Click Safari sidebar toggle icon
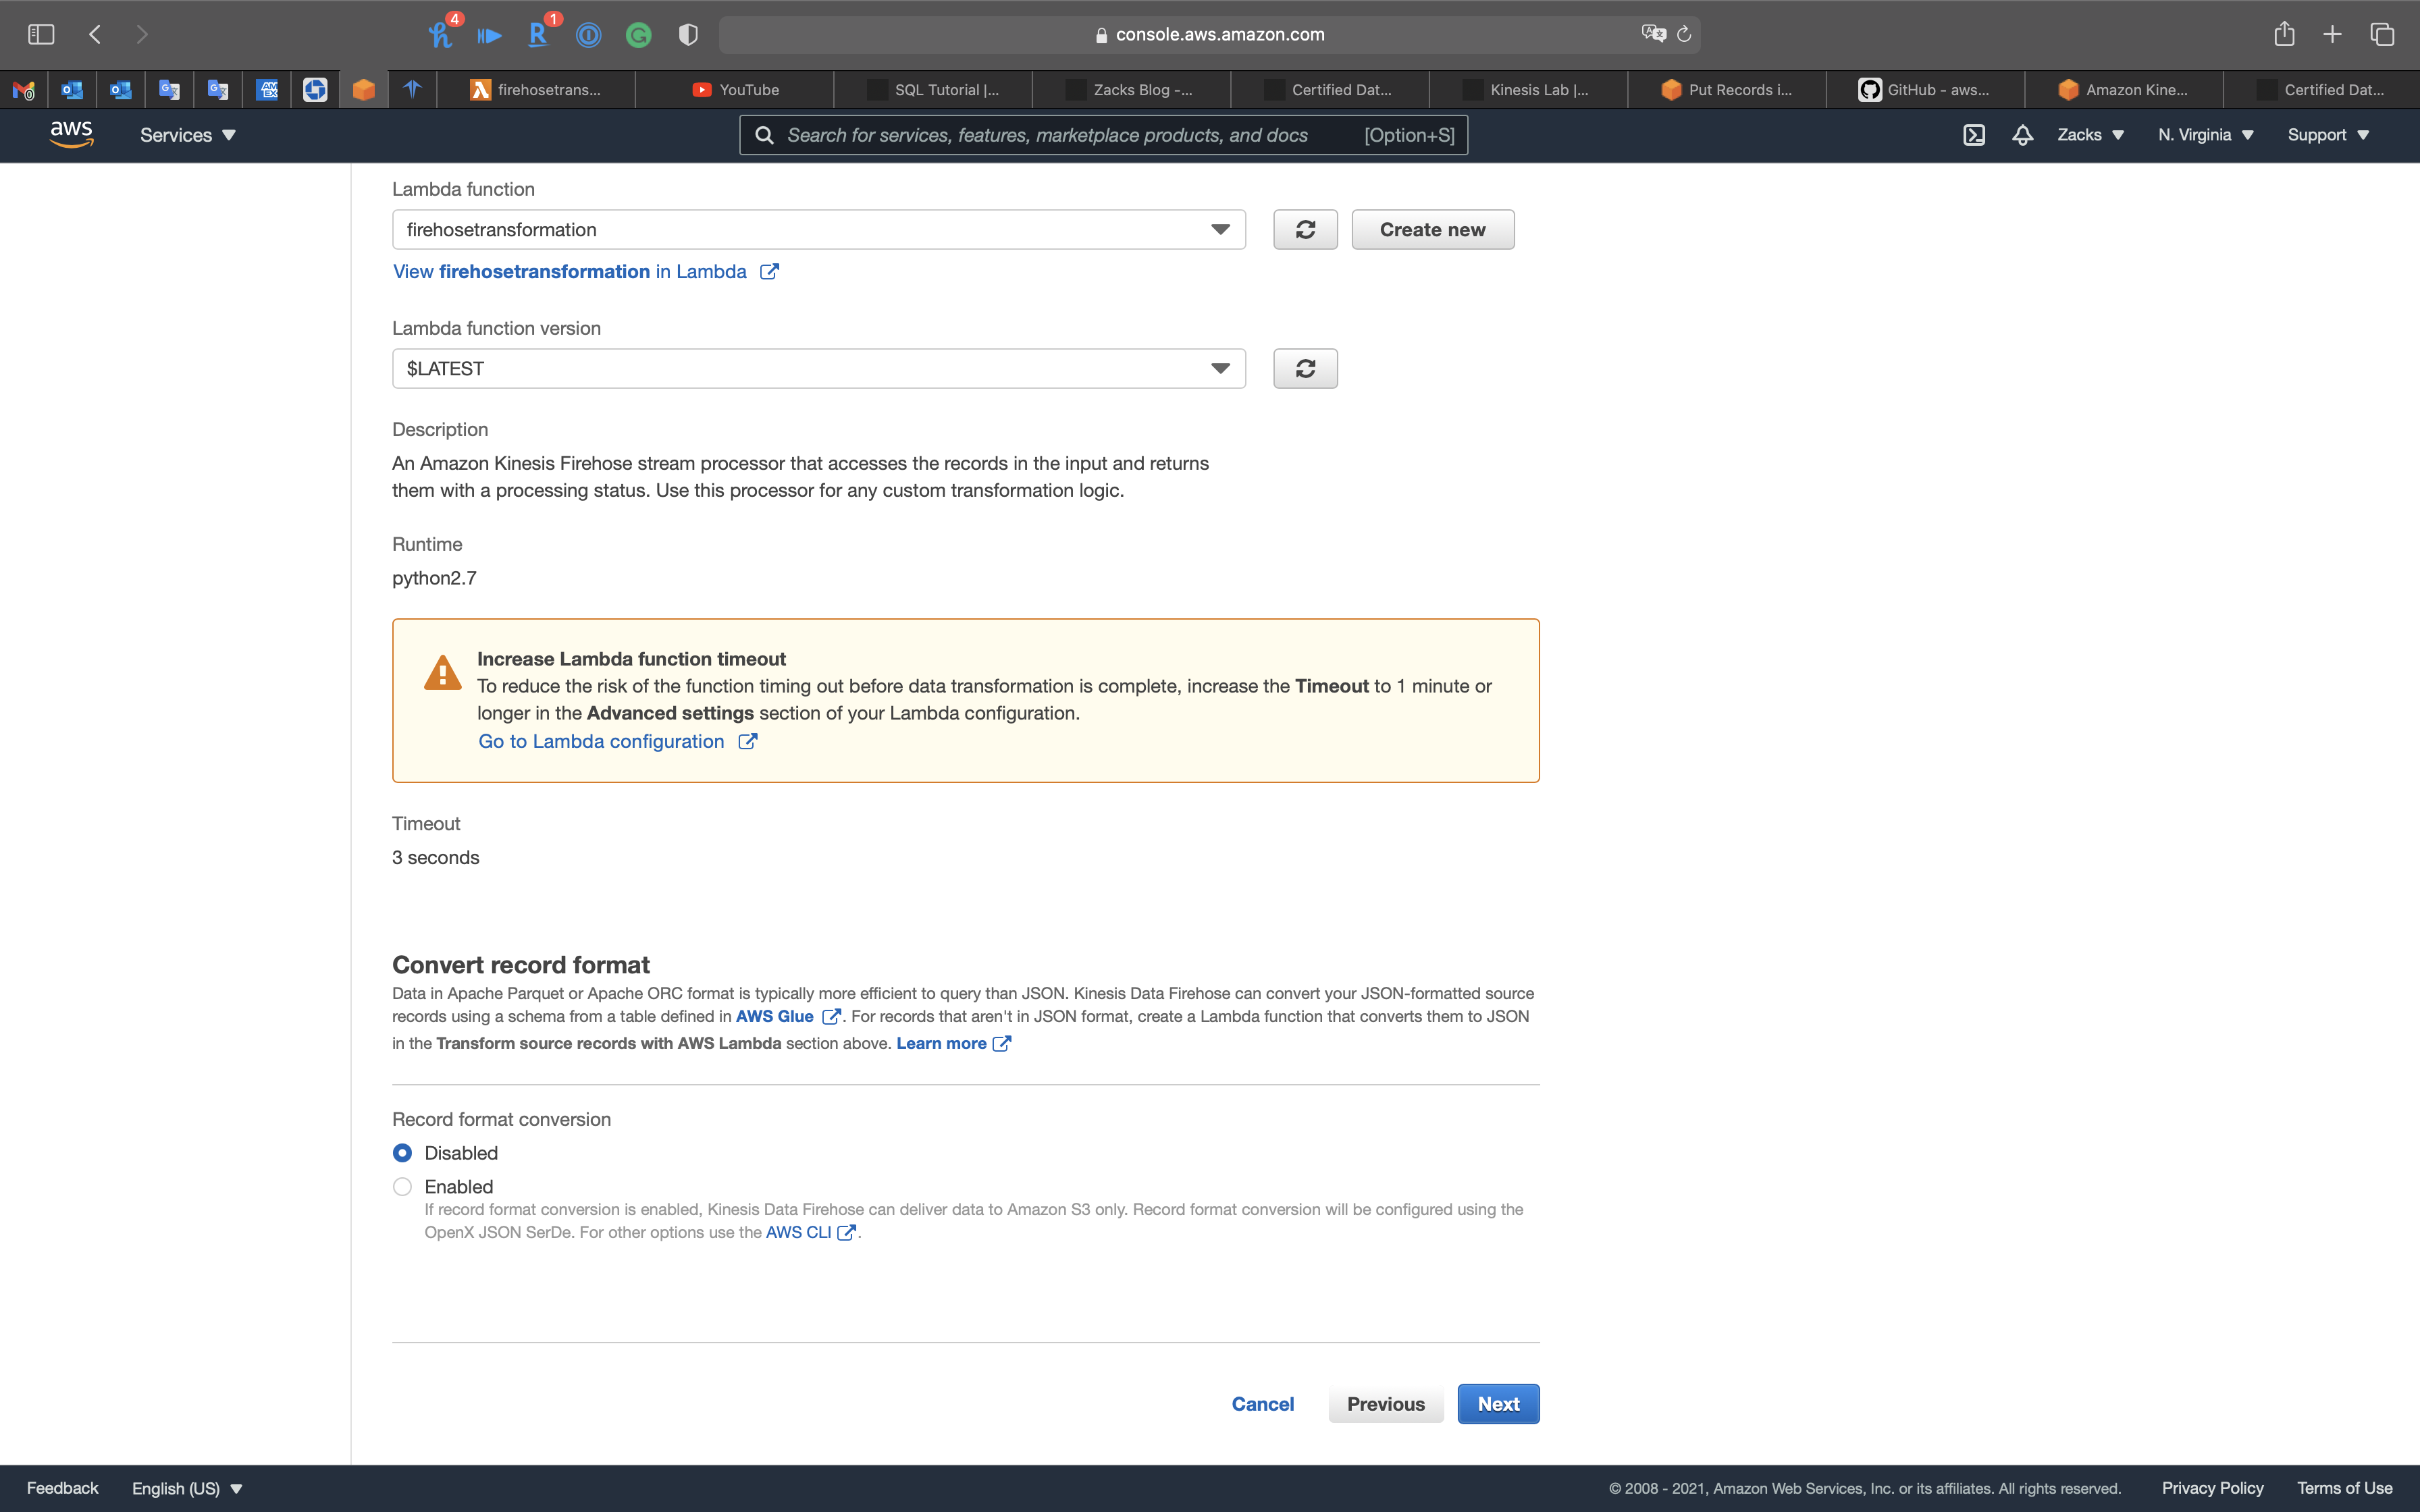The image size is (2420, 1512). [41, 35]
